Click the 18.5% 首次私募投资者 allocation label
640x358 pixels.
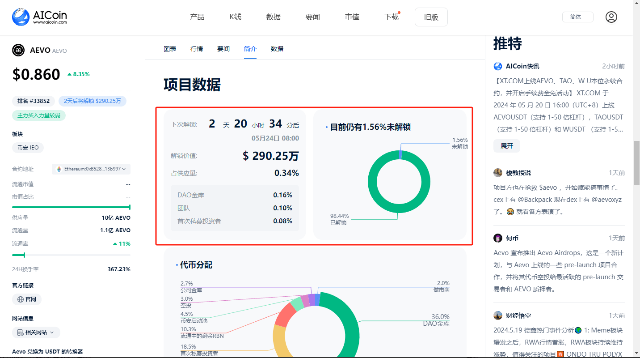tap(199, 350)
